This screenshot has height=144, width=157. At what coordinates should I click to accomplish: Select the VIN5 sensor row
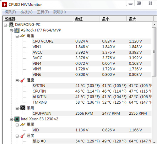(x=92, y=69)
